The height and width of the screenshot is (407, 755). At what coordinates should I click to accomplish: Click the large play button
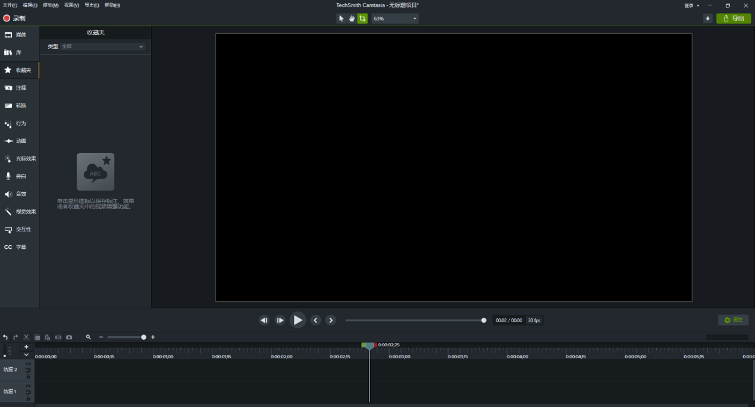pos(297,320)
